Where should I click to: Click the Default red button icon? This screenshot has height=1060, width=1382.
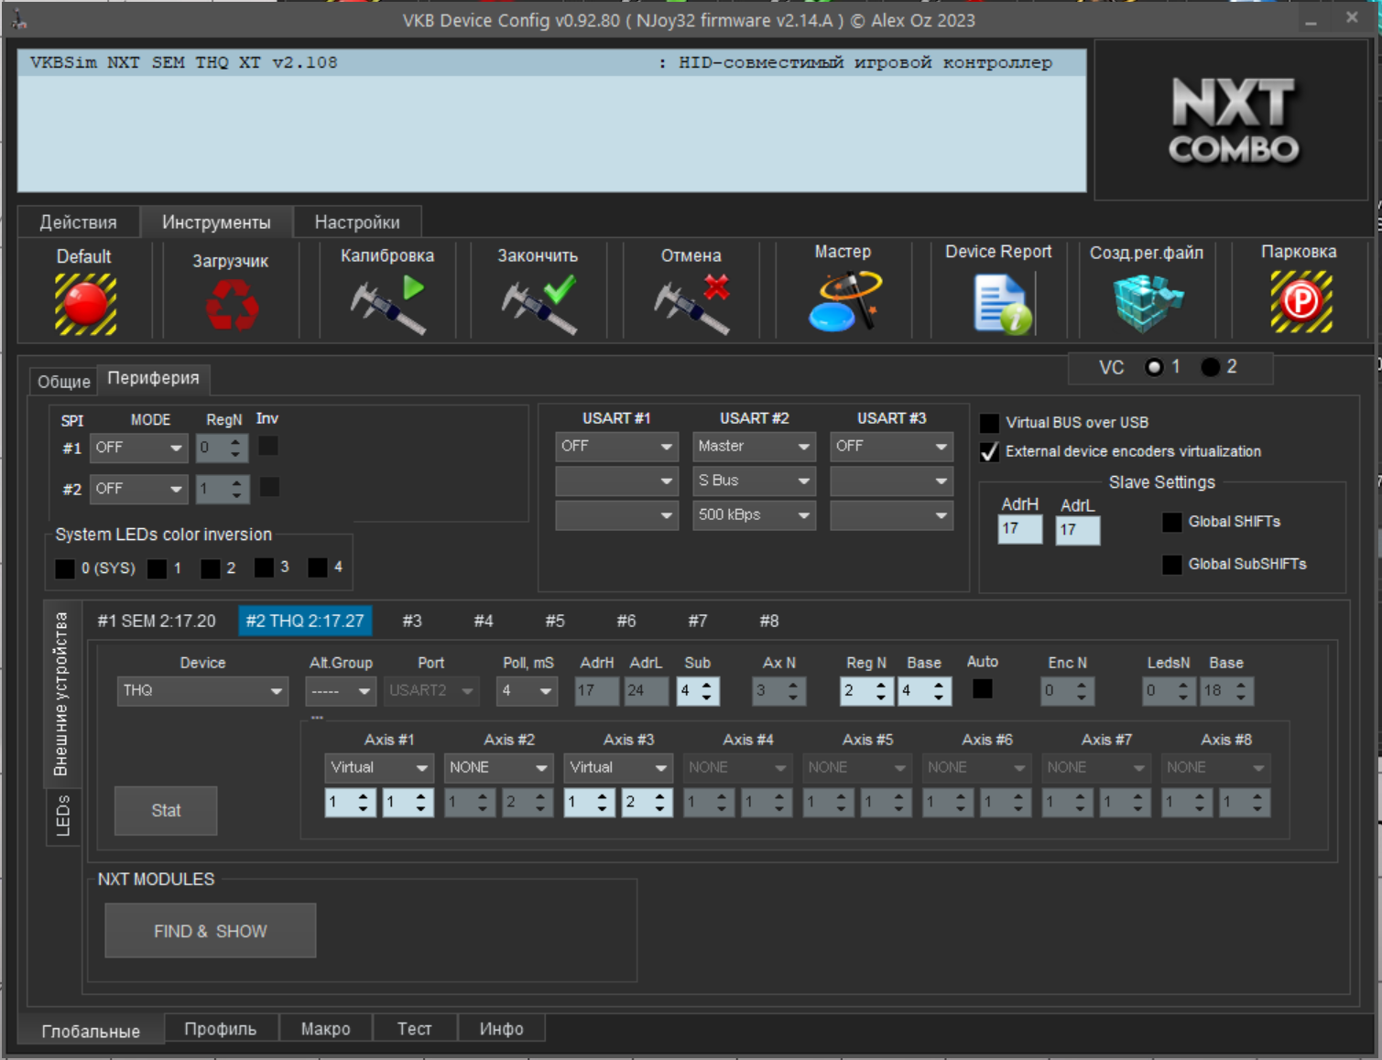point(85,304)
